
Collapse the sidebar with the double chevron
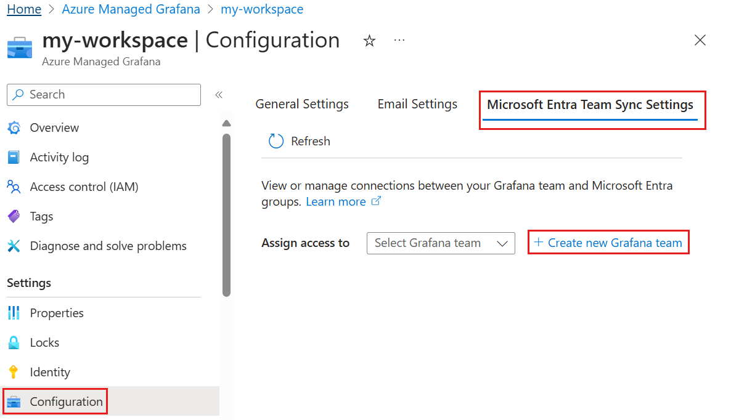pyautogui.click(x=219, y=94)
